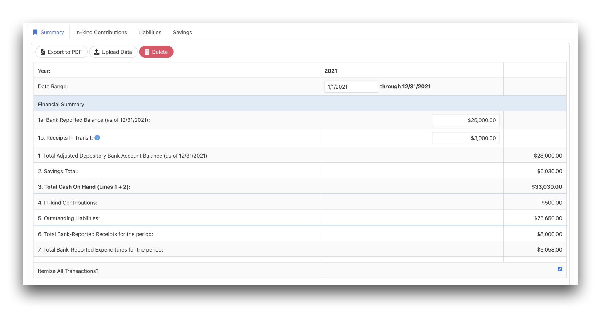
Task: Click the trash can icon on Delete
Action: click(x=147, y=52)
